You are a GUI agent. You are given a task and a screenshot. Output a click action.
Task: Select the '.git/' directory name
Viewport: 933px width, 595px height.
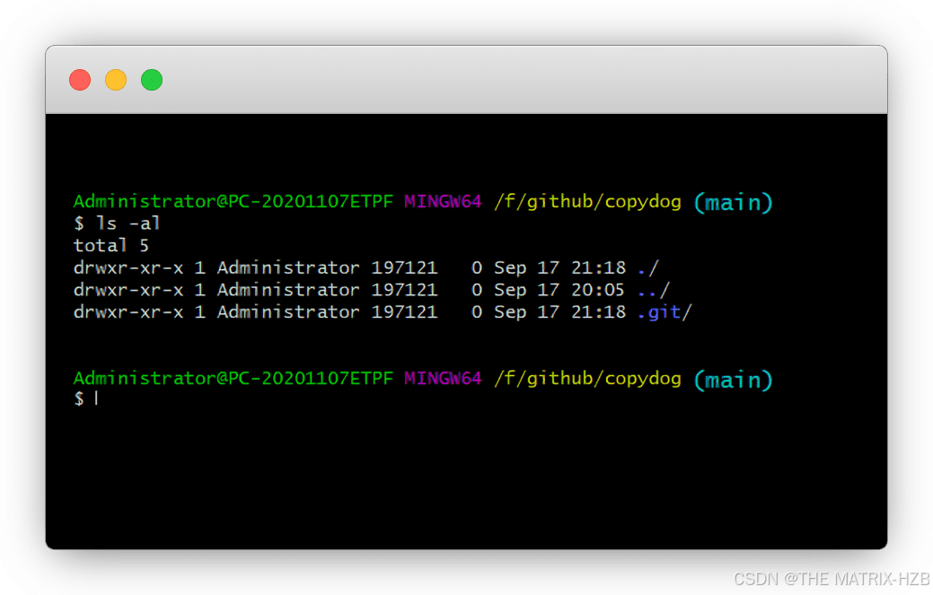coord(665,312)
